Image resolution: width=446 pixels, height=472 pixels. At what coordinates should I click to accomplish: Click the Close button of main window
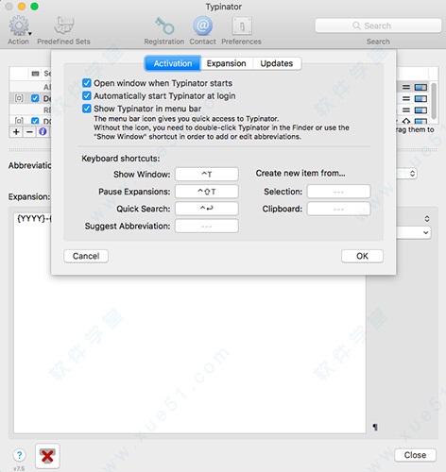click(415, 455)
